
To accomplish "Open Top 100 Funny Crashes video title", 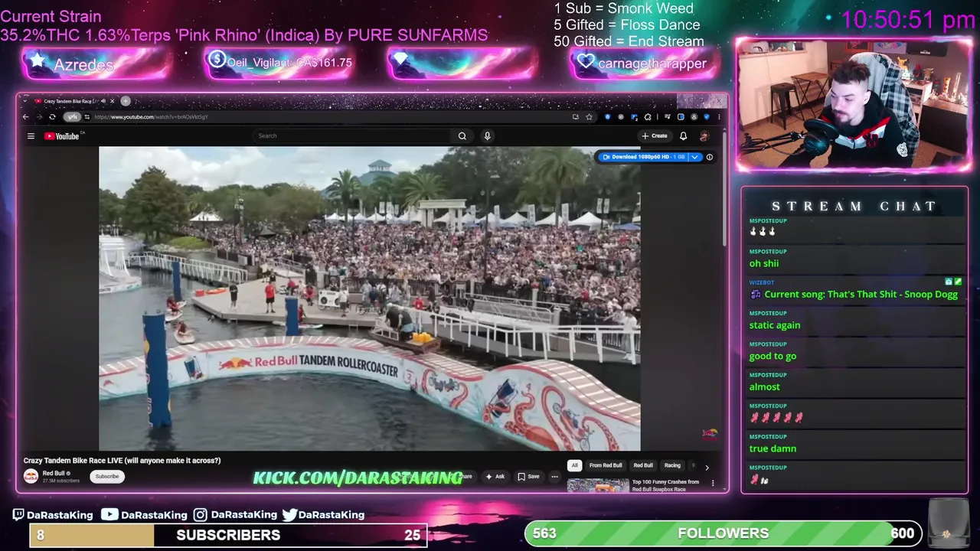I will coord(665,485).
